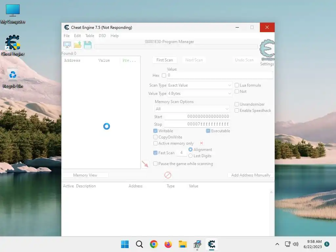This screenshot has width=336, height=252.
Task: Open the process list computer icon
Action: pyautogui.click(x=67, y=45)
